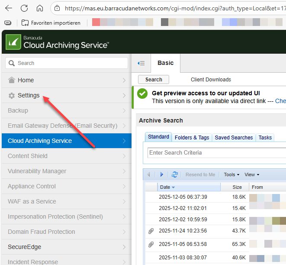
Task: Click the Settings gear icon in sidebar
Action: click(x=12, y=95)
